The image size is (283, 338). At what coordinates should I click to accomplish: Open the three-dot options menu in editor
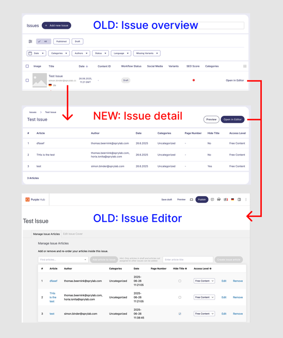[x=246, y=199]
